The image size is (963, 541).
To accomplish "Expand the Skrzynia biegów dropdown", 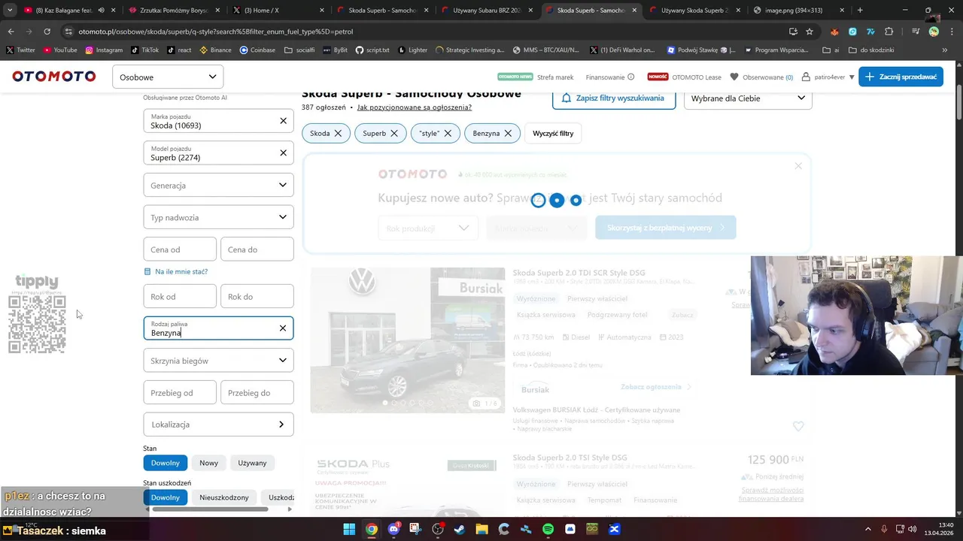I will point(218,361).
